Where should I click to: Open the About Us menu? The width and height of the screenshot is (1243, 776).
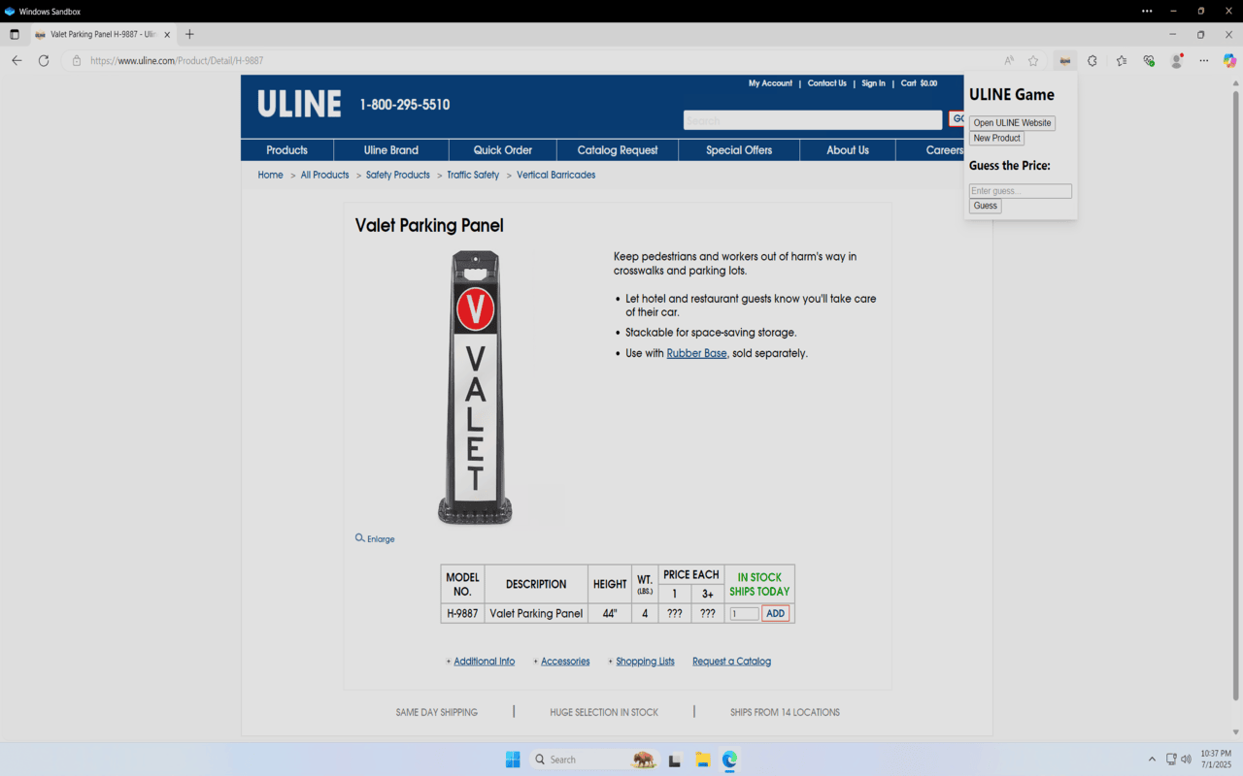pyautogui.click(x=848, y=150)
